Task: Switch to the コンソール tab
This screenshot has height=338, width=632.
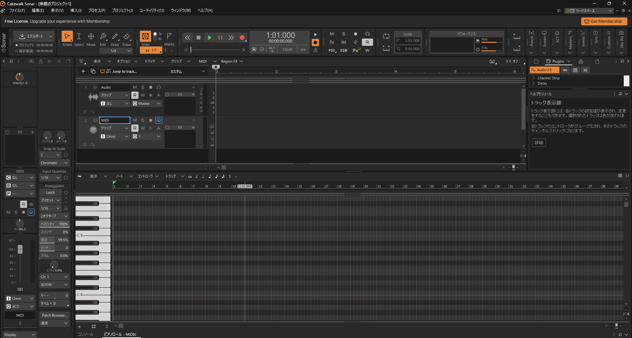Action: pos(85,334)
